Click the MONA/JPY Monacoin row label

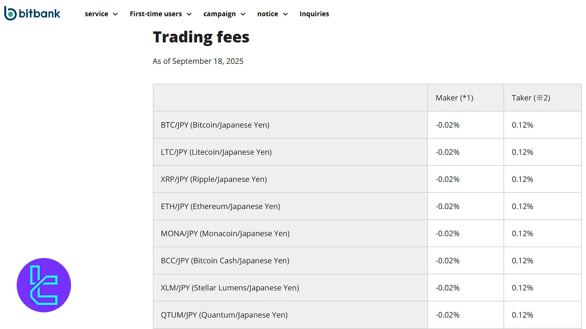tap(225, 233)
